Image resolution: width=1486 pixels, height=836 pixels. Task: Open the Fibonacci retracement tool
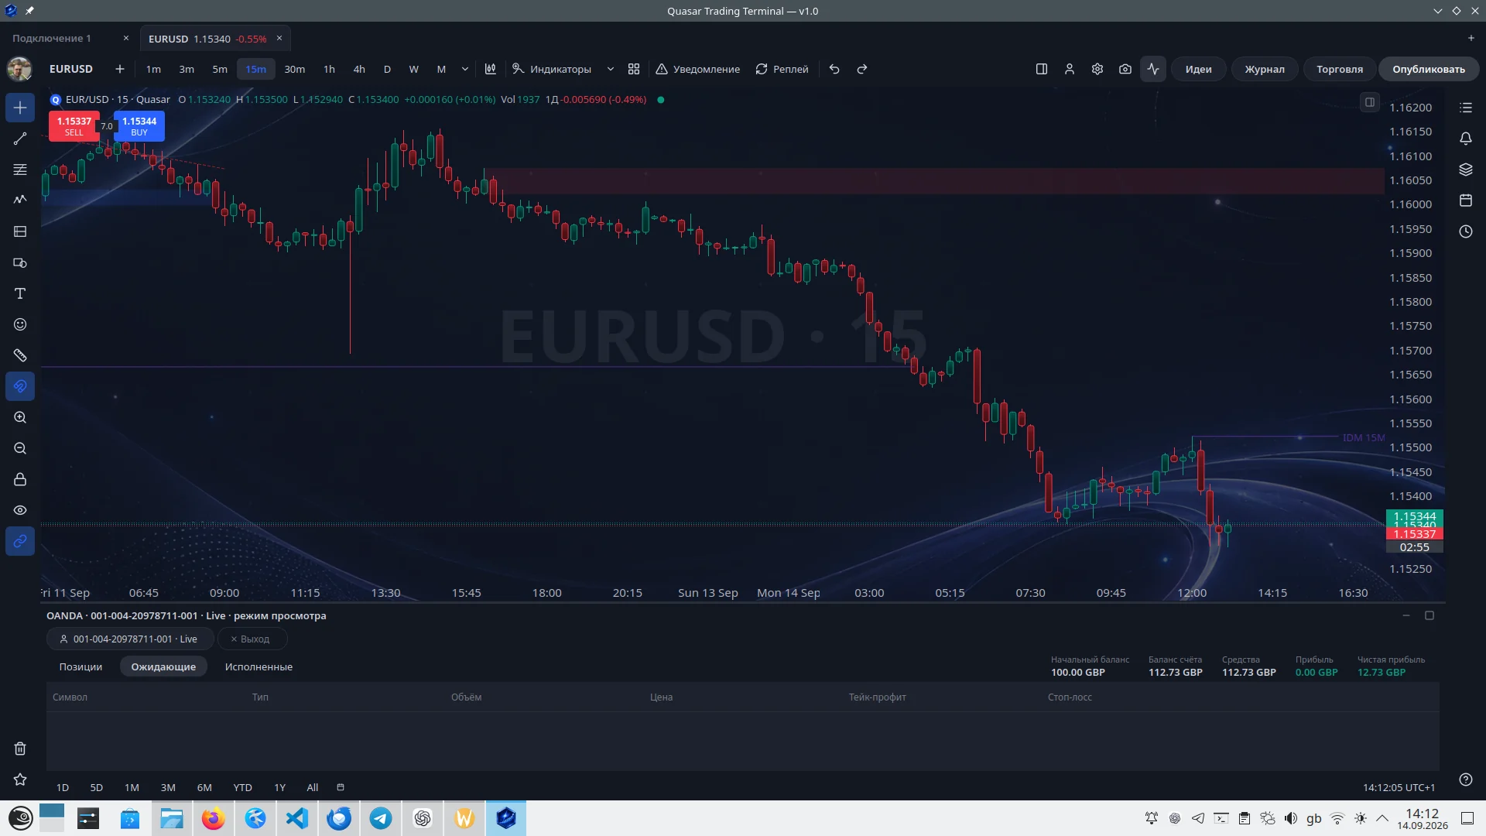click(x=20, y=170)
